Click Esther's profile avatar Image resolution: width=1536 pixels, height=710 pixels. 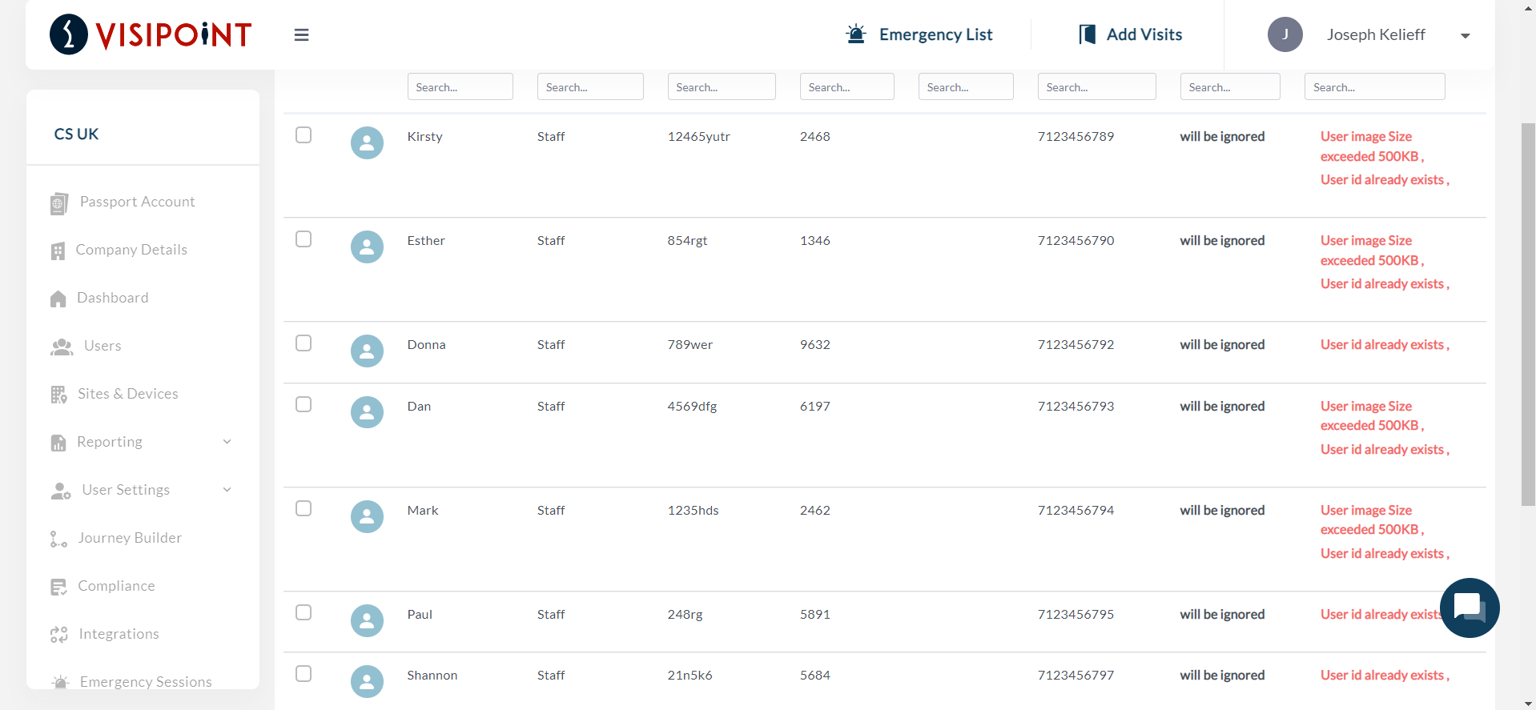pos(367,247)
